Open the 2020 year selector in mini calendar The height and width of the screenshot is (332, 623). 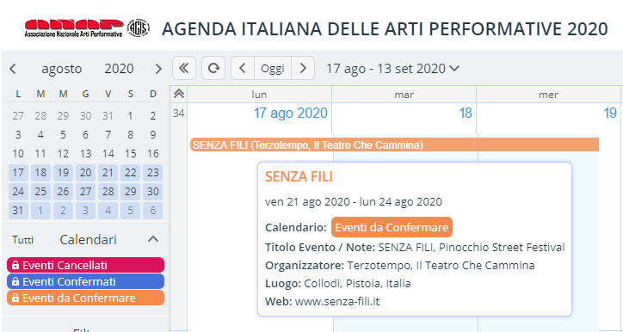[x=119, y=69]
